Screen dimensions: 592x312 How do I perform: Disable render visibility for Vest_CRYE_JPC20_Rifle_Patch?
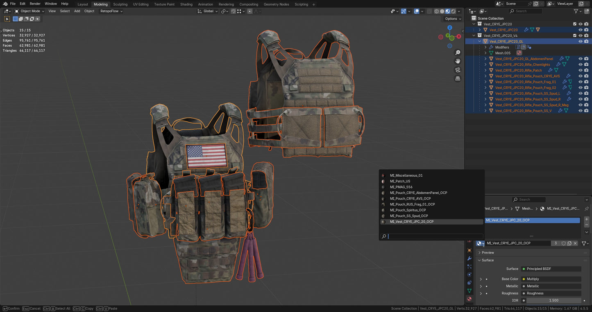[586, 70]
